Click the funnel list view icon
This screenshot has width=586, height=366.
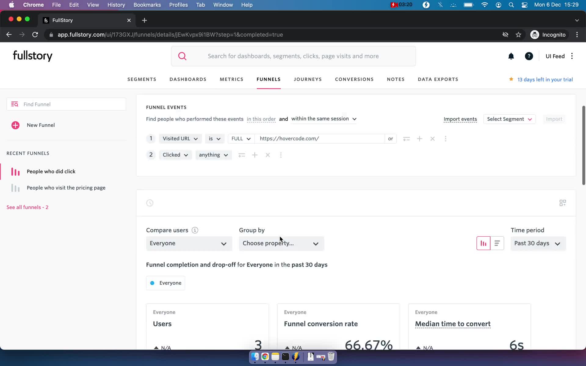pyautogui.click(x=497, y=243)
